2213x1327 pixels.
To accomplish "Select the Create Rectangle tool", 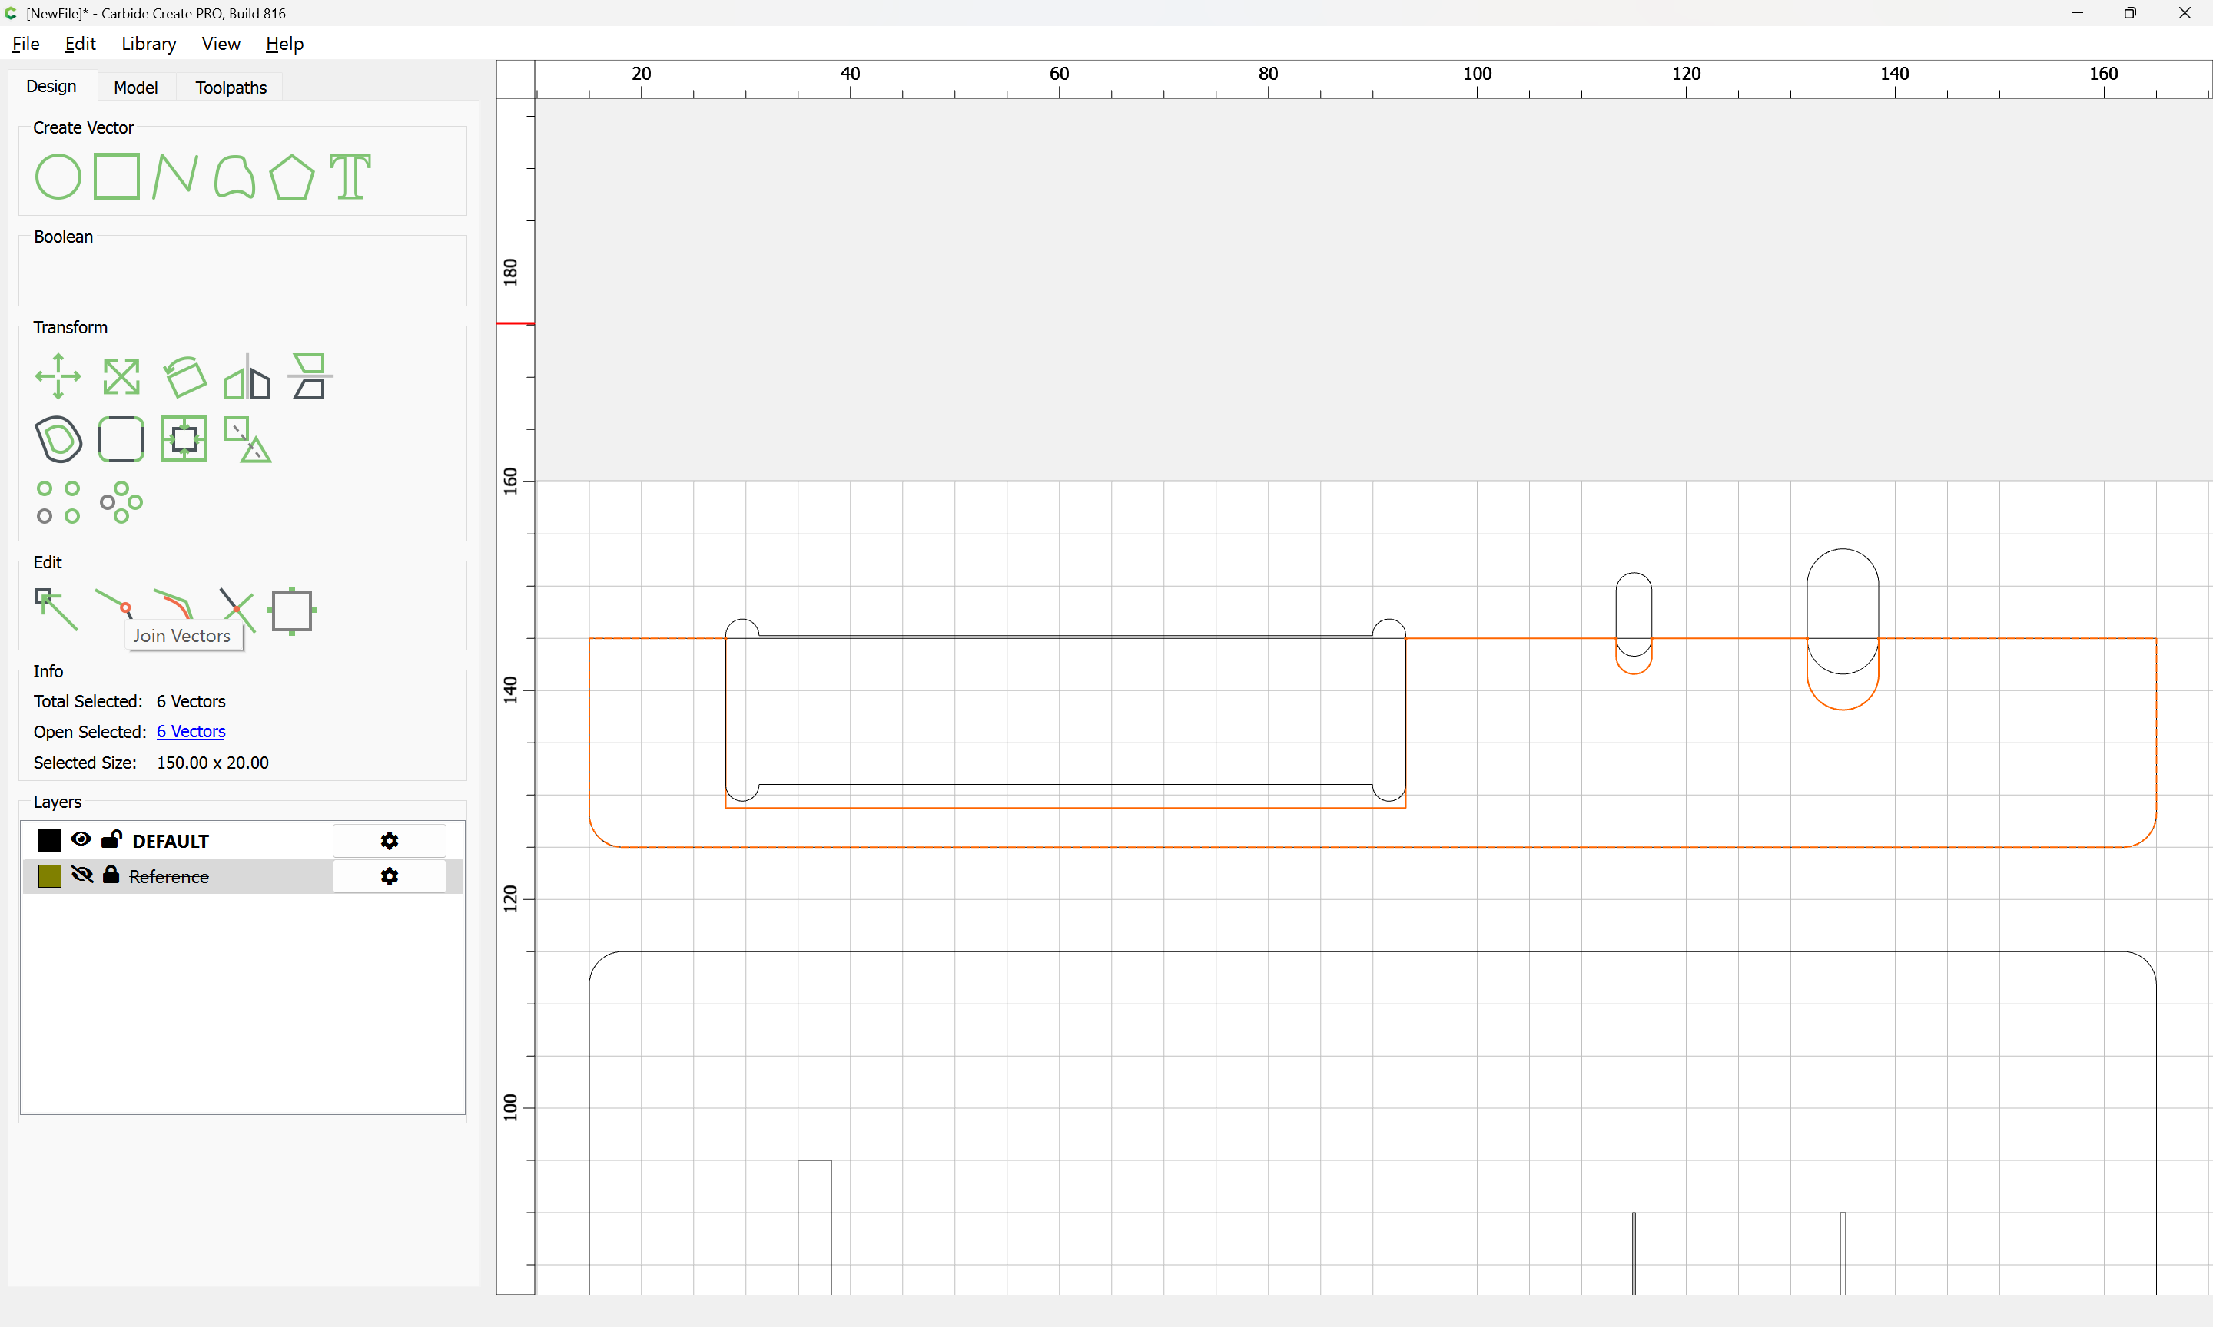I will [x=117, y=176].
